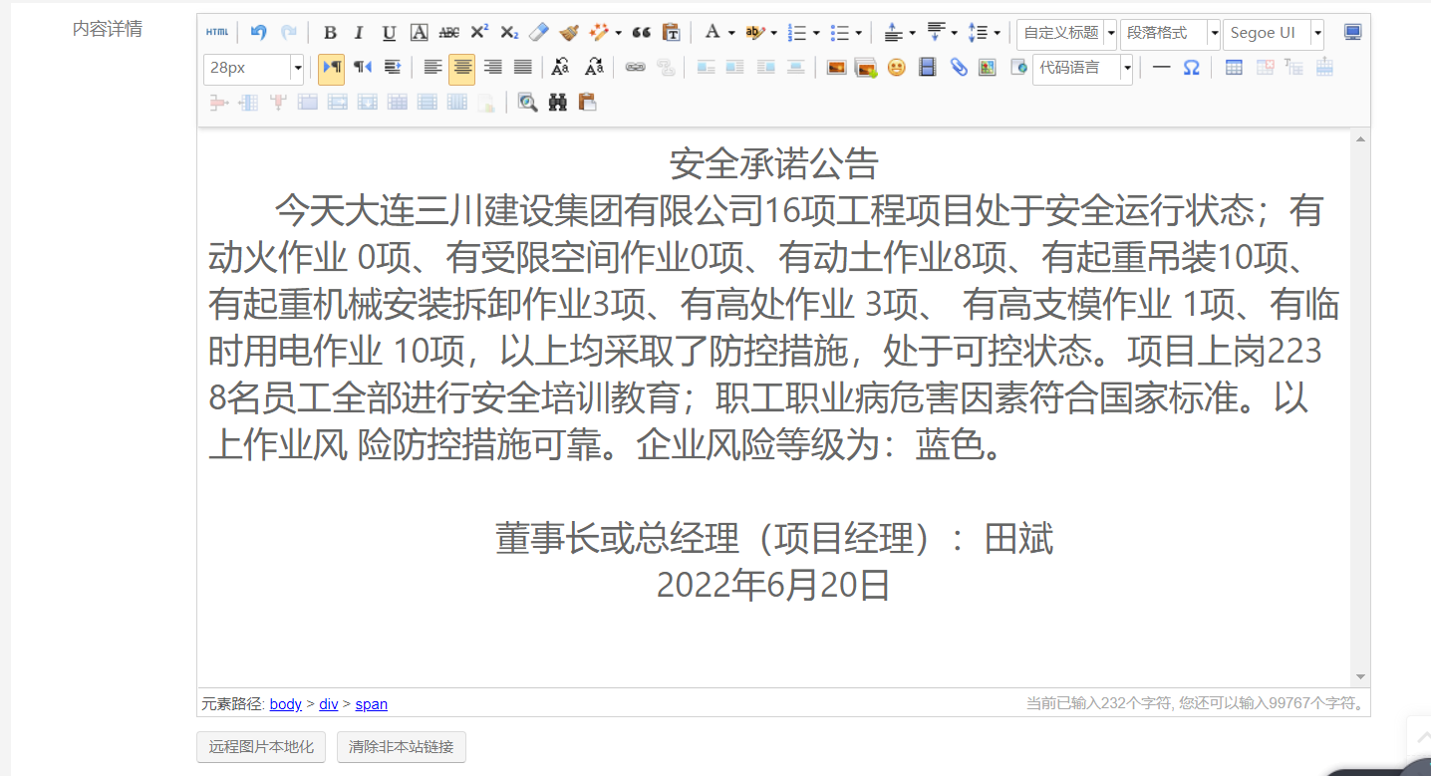
Task: Increase the paragraph indent
Action: (393, 68)
